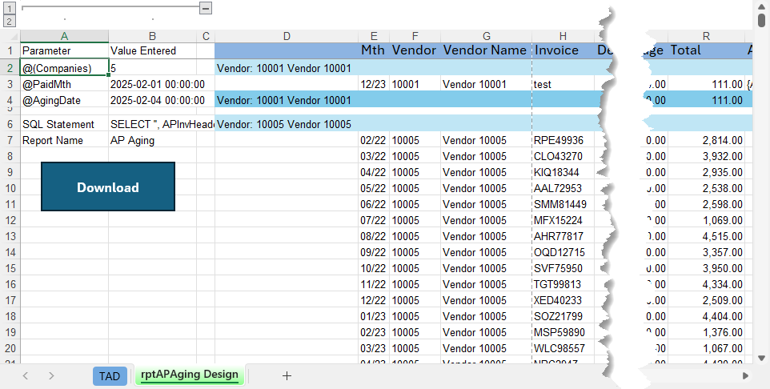Select invoice OQD12715 cell
This screenshot has height=389, width=770.
tap(563, 252)
